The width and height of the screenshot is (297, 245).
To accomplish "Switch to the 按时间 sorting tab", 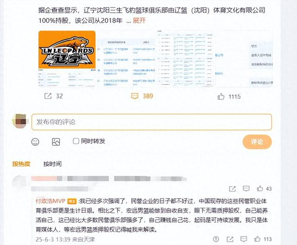I will 52,163.
